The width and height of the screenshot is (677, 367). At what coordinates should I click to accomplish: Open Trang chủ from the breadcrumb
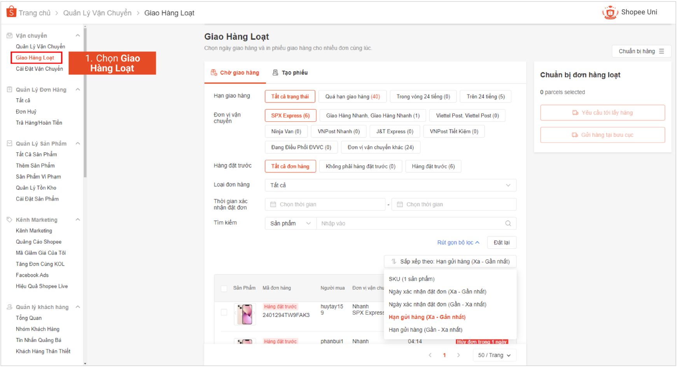35,12
